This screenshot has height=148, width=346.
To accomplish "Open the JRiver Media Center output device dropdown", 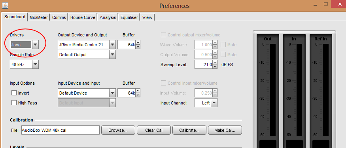I will pos(87,45).
